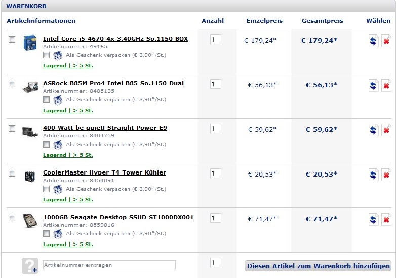Viewport: 396px width, 278px height.
Task: Open CoolerMaster Hyper T4 Tower Kühler link
Action: (104, 172)
